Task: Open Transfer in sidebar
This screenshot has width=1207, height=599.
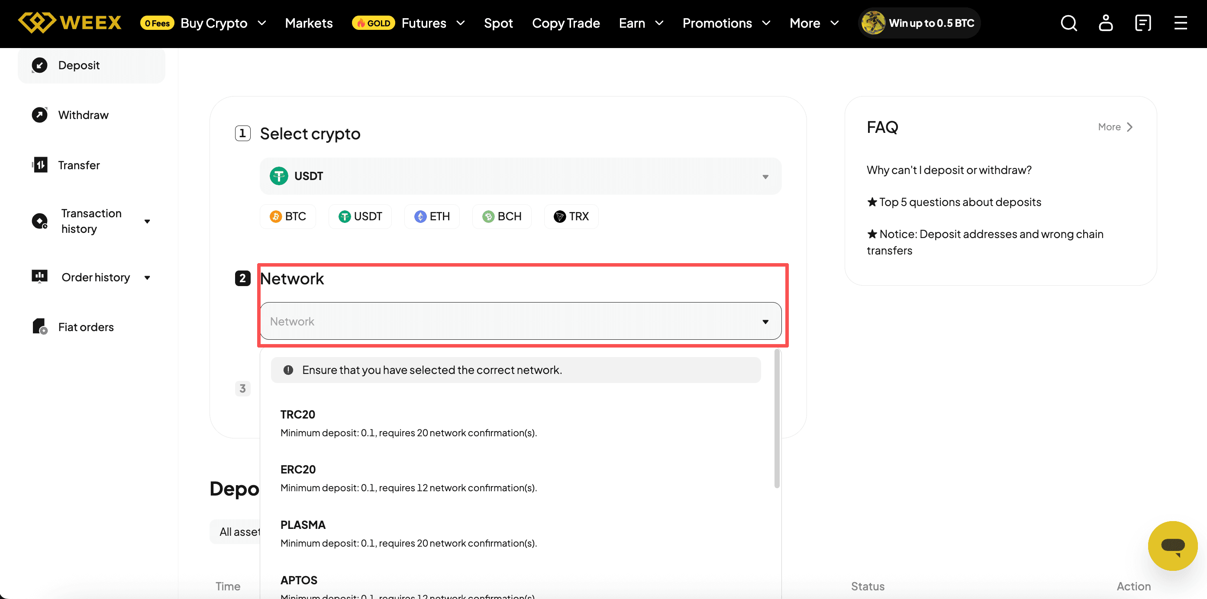Action: (x=91, y=165)
